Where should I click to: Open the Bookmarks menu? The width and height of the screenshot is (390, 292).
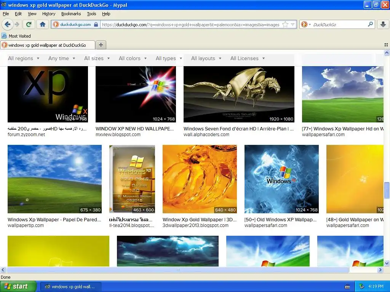pos(71,14)
